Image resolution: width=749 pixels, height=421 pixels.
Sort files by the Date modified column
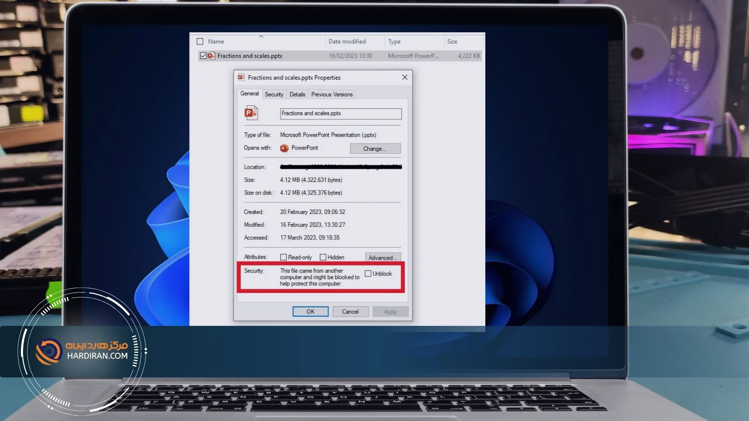(347, 41)
